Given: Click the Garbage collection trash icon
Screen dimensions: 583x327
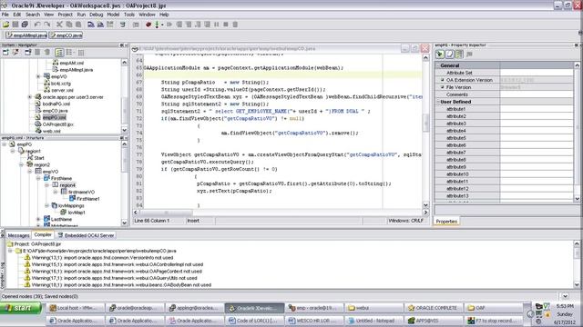Looking at the screenshot, I should tap(235, 25).
